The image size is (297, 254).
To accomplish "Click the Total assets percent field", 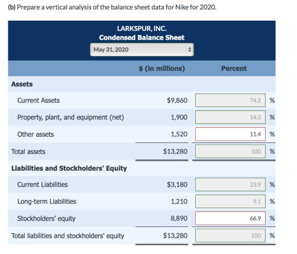I will pyautogui.click(x=230, y=151).
